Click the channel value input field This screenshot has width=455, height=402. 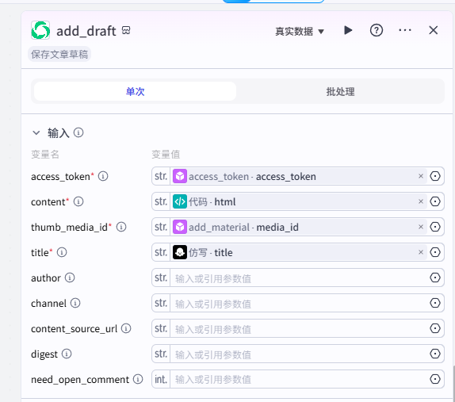pos(299,303)
